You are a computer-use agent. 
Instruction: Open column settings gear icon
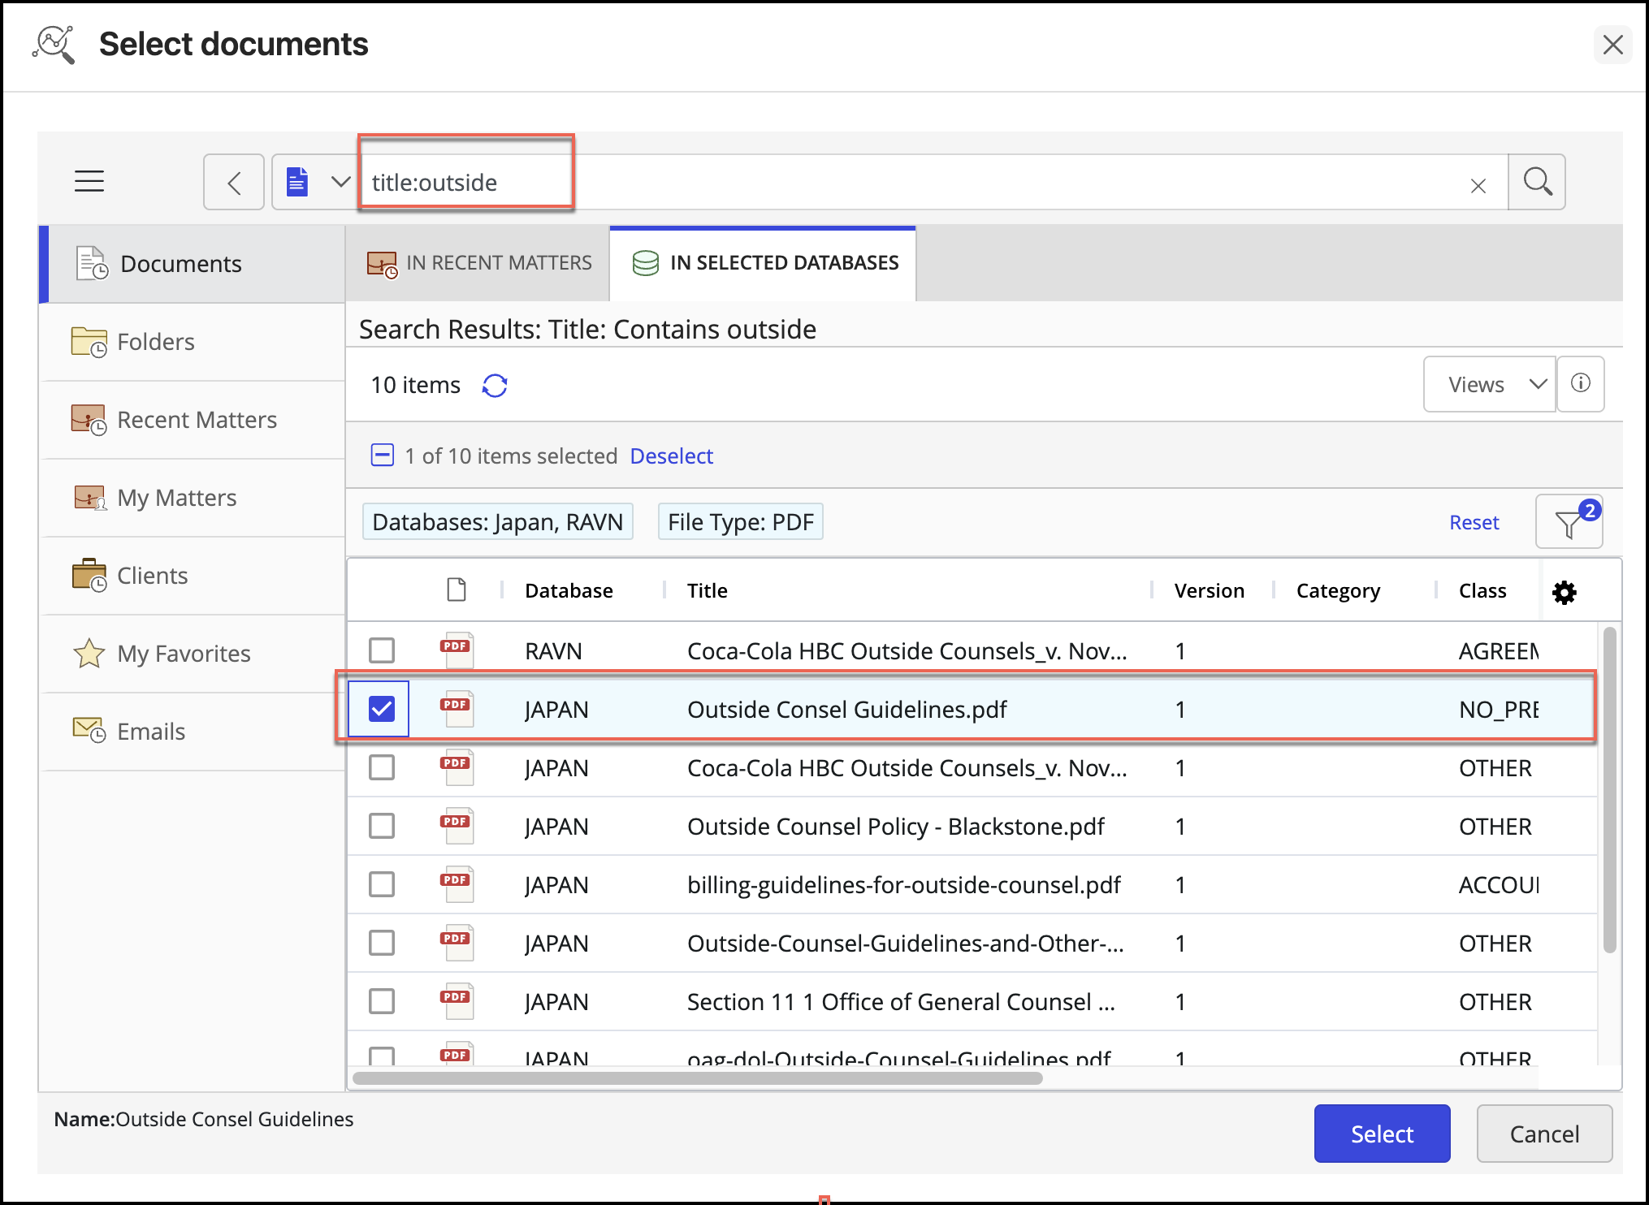tap(1564, 592)
